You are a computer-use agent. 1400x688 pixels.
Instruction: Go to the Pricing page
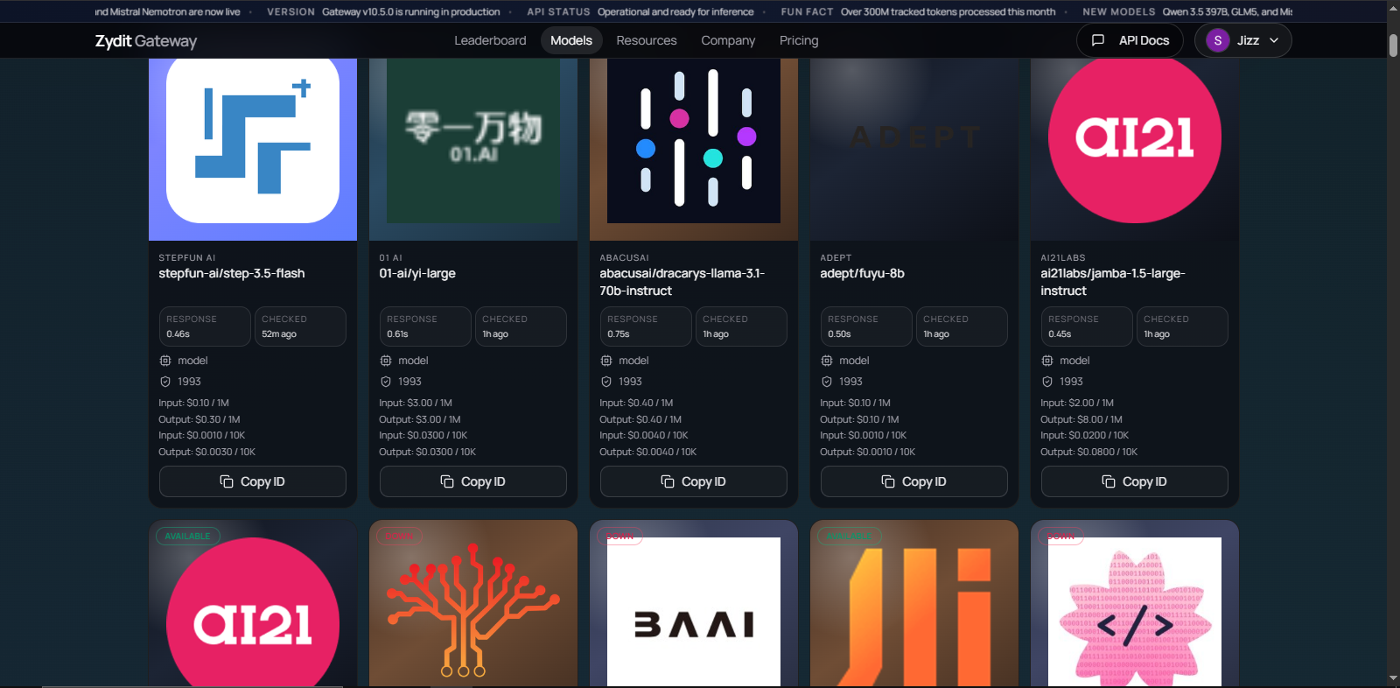pyautogui.click(x=799, y=40)
